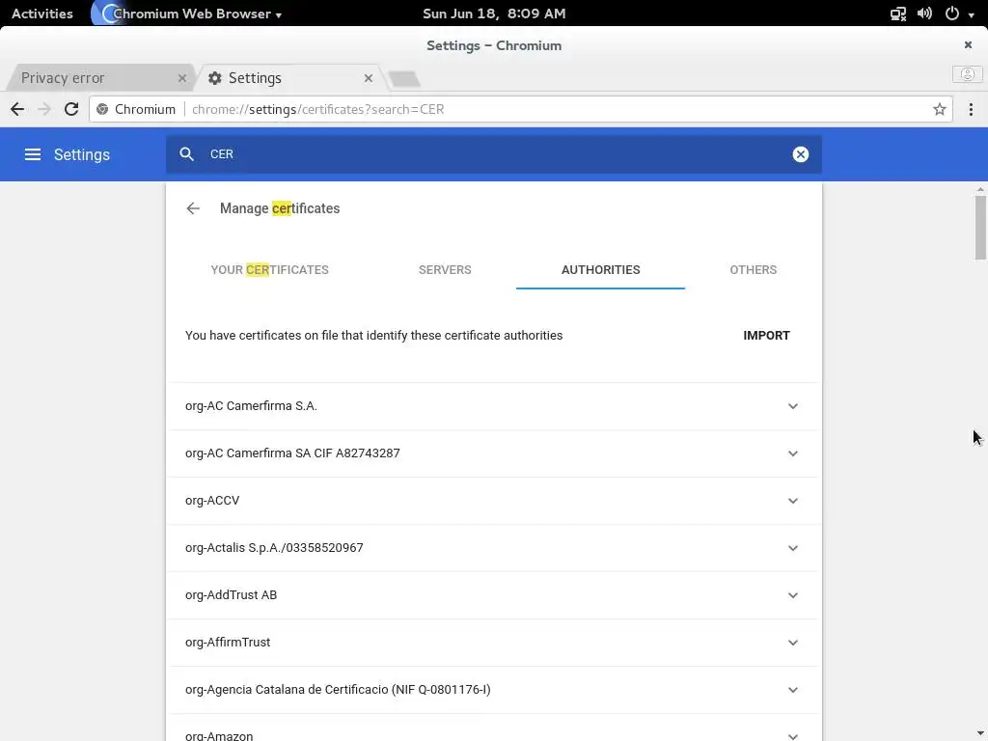
Task: Clear the CER search query
Action: tap(800, 154)
